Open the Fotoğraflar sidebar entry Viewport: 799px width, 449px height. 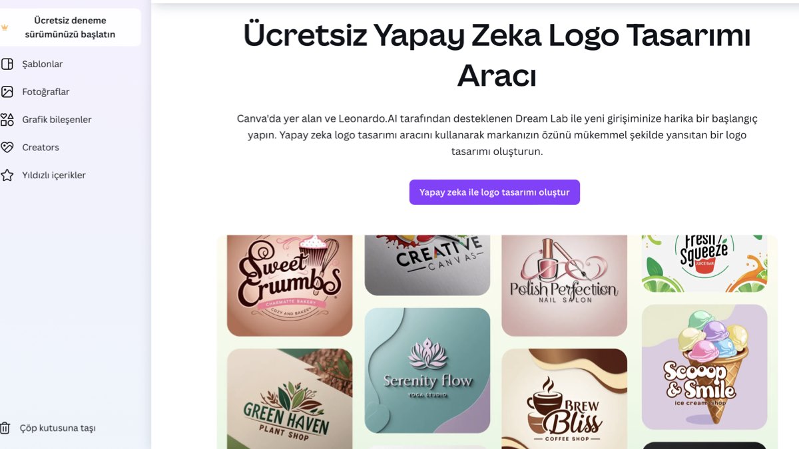tap(46, 92)
